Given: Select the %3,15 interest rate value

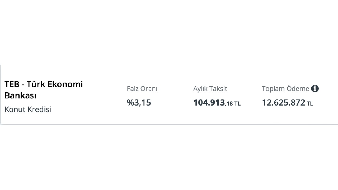Looking at the screenshot, I should (x=139, y=102).
